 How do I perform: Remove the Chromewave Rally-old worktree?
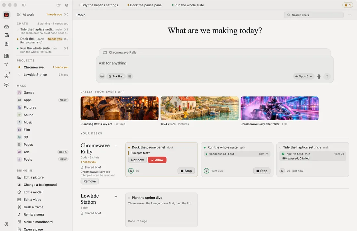coord(90,181)
